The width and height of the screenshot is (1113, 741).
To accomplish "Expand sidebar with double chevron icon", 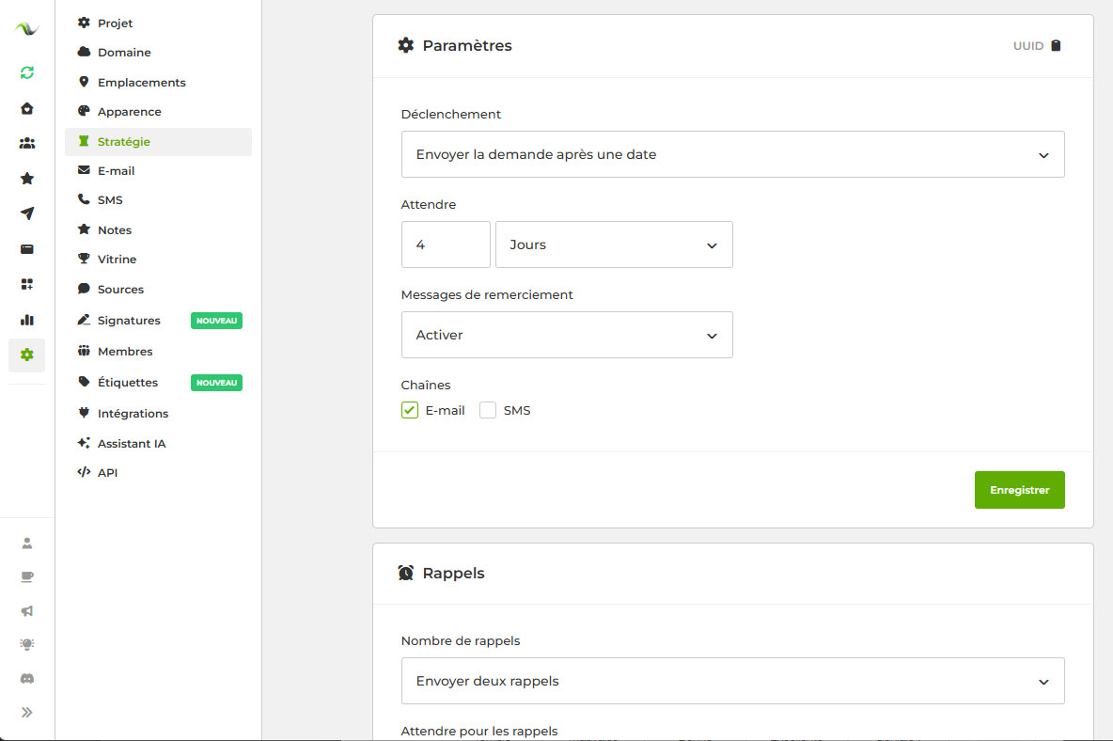I will (27, 712).
